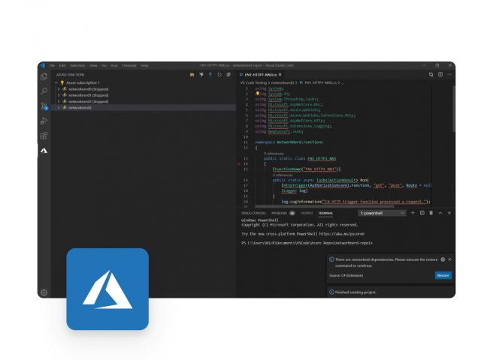Open the Search view in activity bar
This screenshot has height=360, width=493.
44,91
